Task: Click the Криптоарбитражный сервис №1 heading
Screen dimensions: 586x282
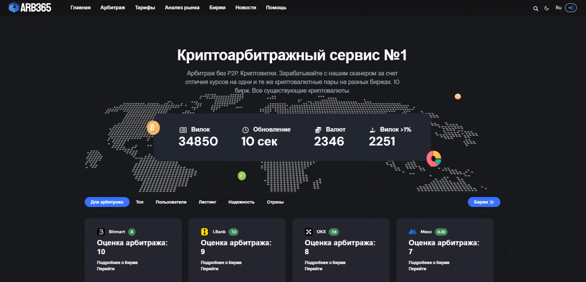Action: (292, 55)
